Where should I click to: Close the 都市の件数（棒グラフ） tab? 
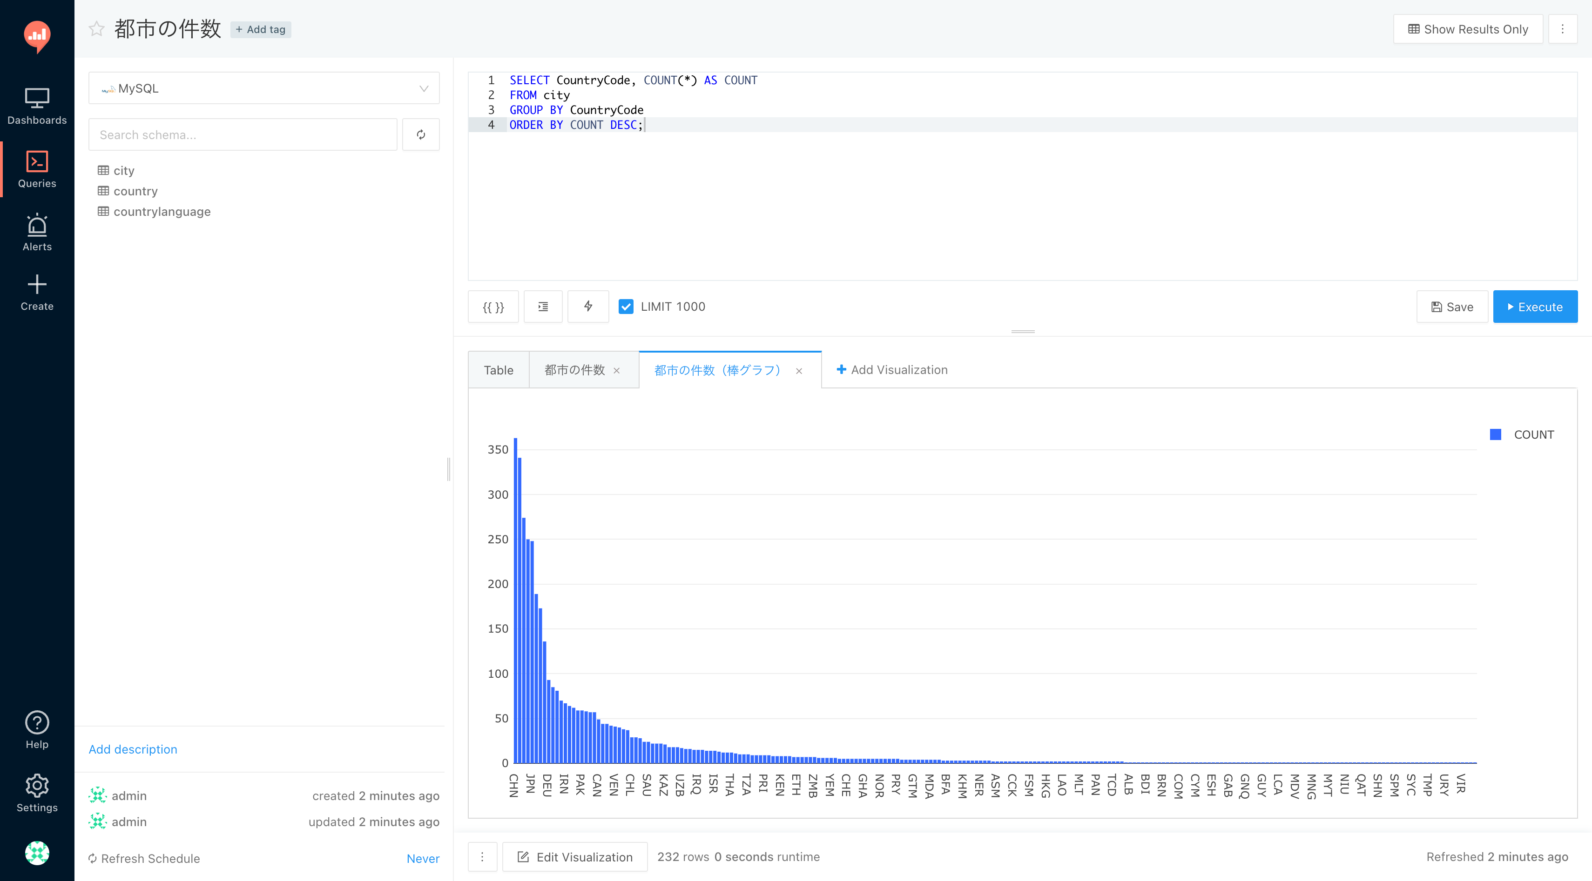pyautogui.click(x=799, y=371)
